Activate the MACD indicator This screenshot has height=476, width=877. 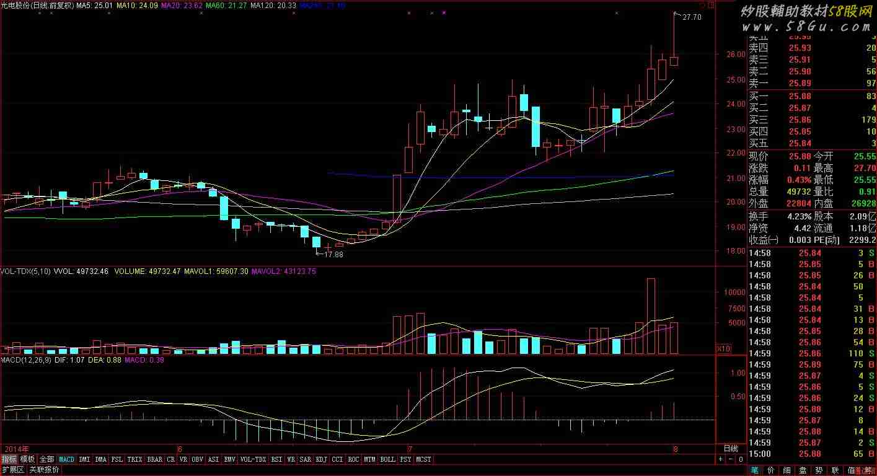(x=66, y=459)
